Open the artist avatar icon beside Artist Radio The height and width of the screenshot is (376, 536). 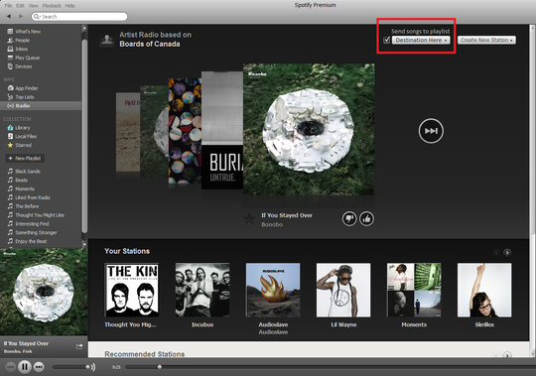pos(107,40)
